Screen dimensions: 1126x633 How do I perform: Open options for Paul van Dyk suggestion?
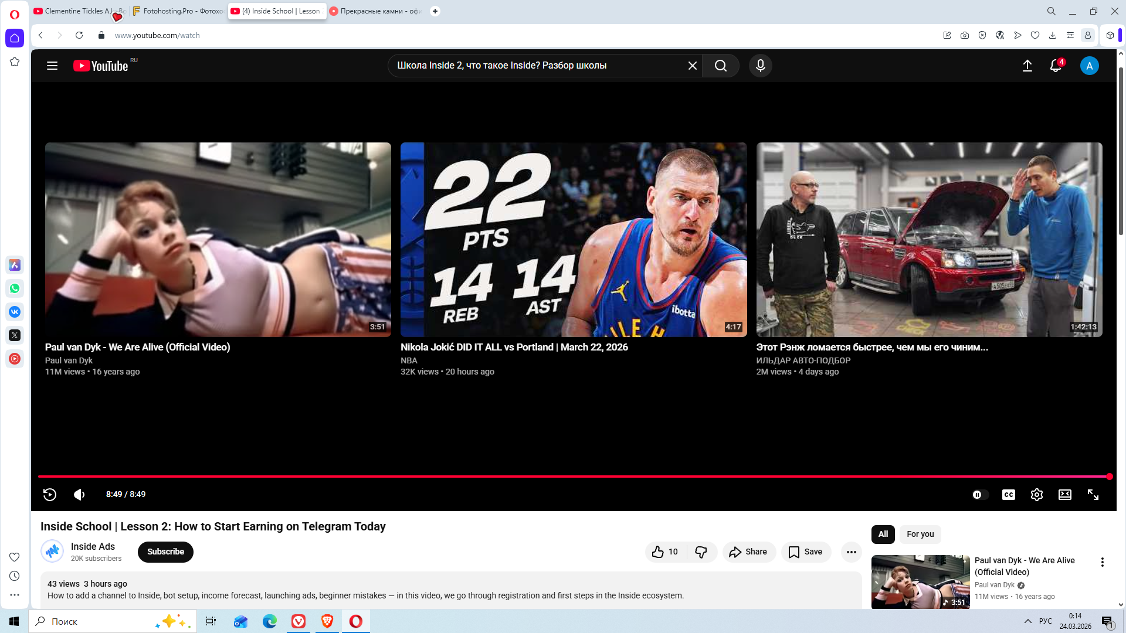(x=1102, y=562)
